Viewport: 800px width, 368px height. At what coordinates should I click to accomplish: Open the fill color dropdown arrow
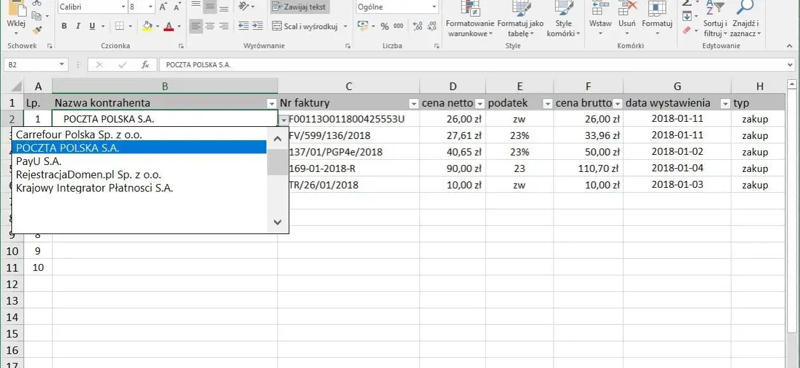click(157, 27)
